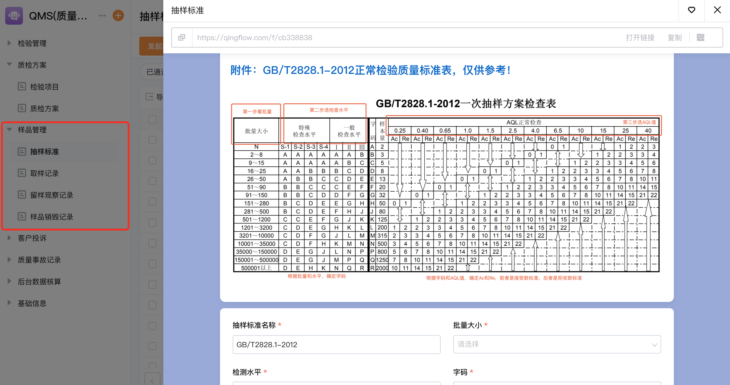Expand the 检验管理 section
The image size is (730, 385).
click(9, 43)
